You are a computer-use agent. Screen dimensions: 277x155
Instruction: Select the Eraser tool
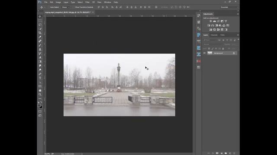[x=40, y=57]
